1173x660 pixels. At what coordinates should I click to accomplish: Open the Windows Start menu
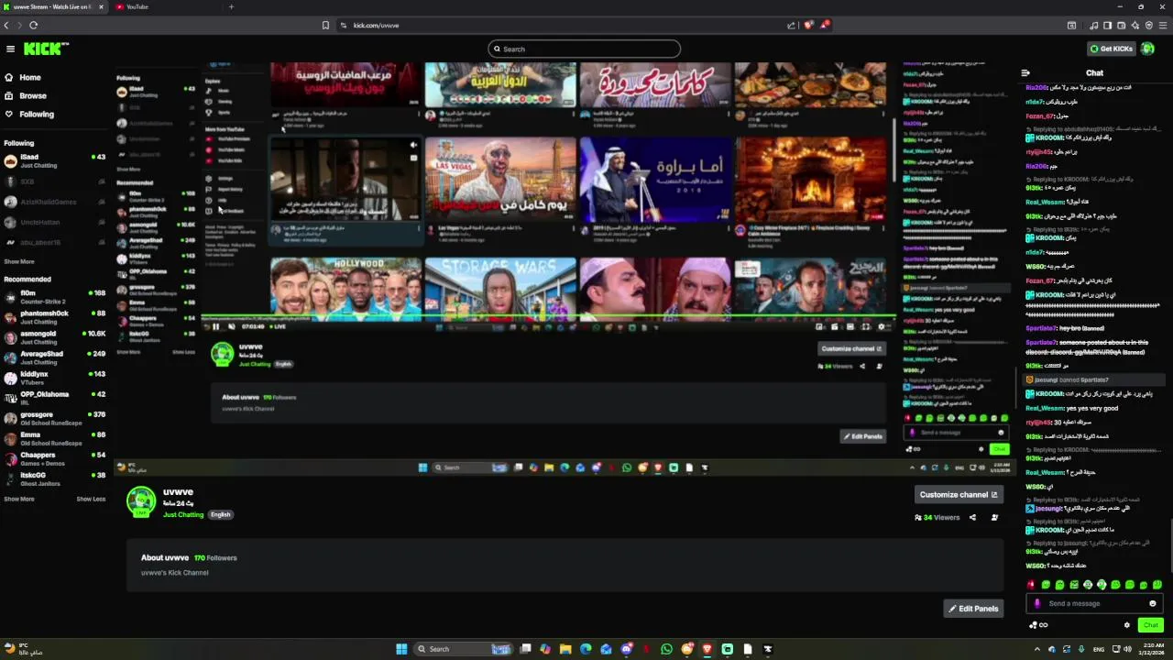point(401,649)
